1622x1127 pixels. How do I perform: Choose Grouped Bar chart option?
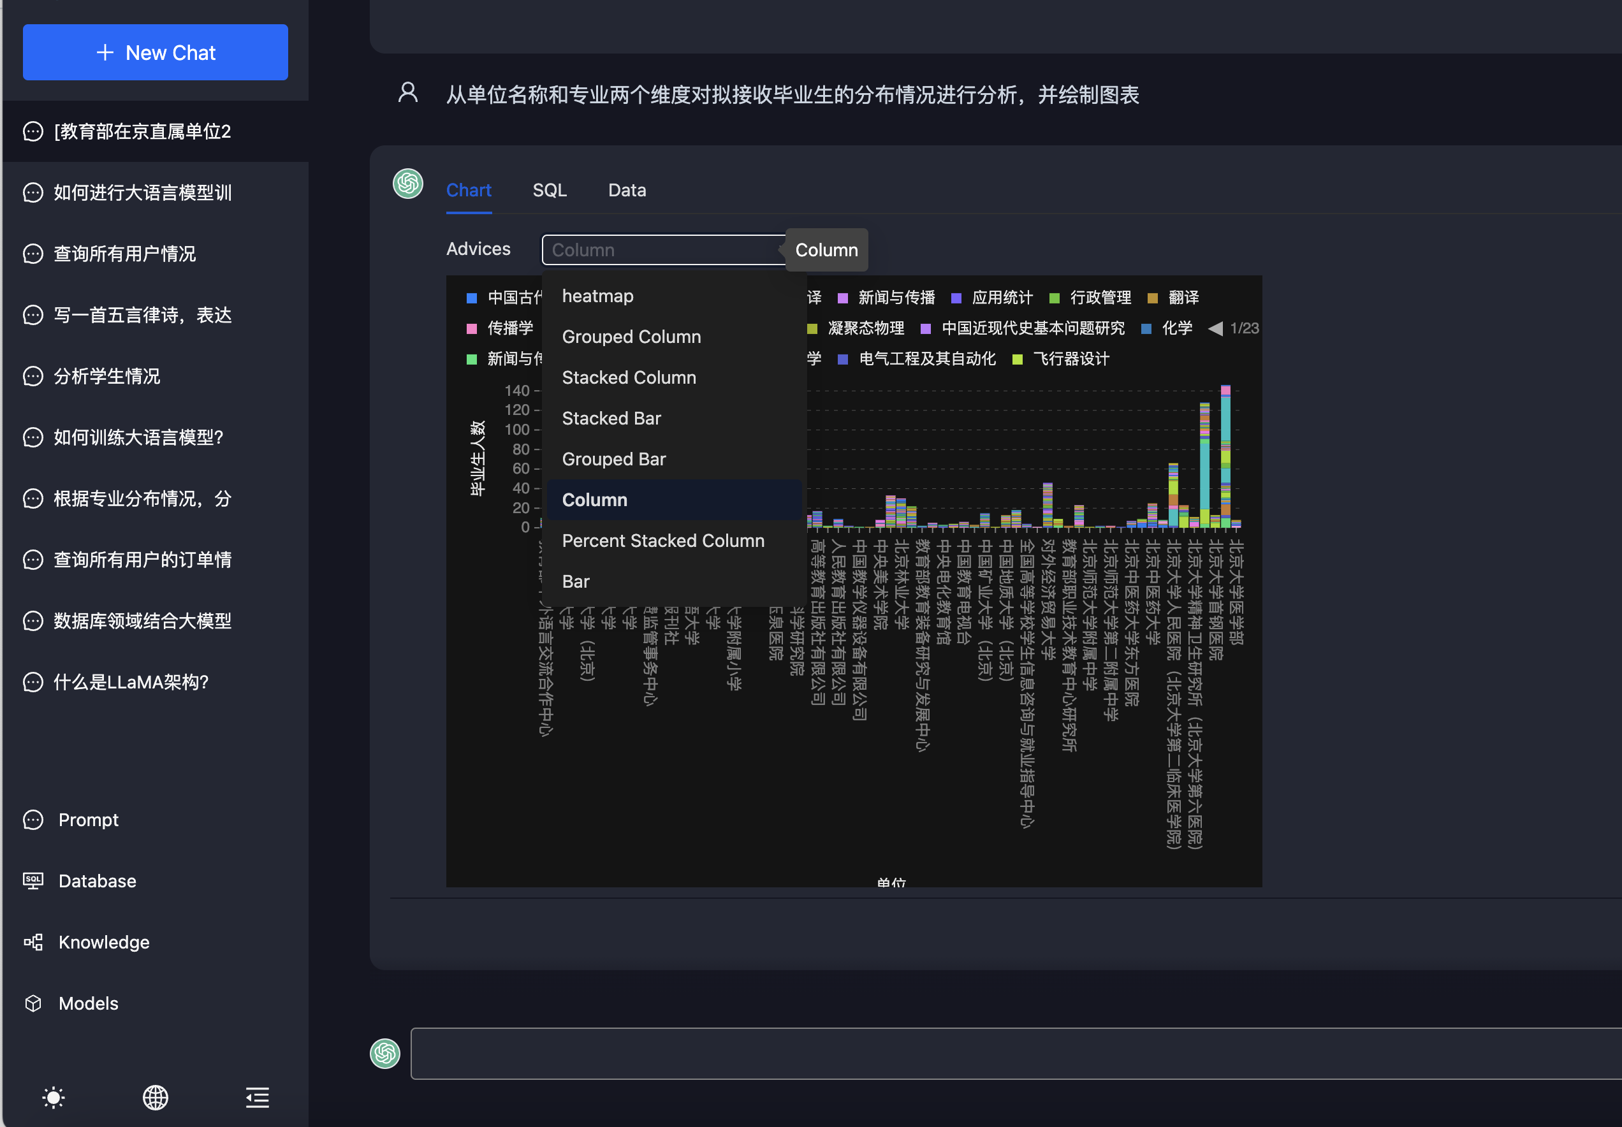pyautogui.click(x=675, y=459)
